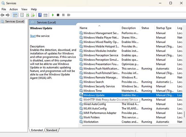Click gear icon of Work Folders row
The image size is (186, 137).
pos(81,117)
